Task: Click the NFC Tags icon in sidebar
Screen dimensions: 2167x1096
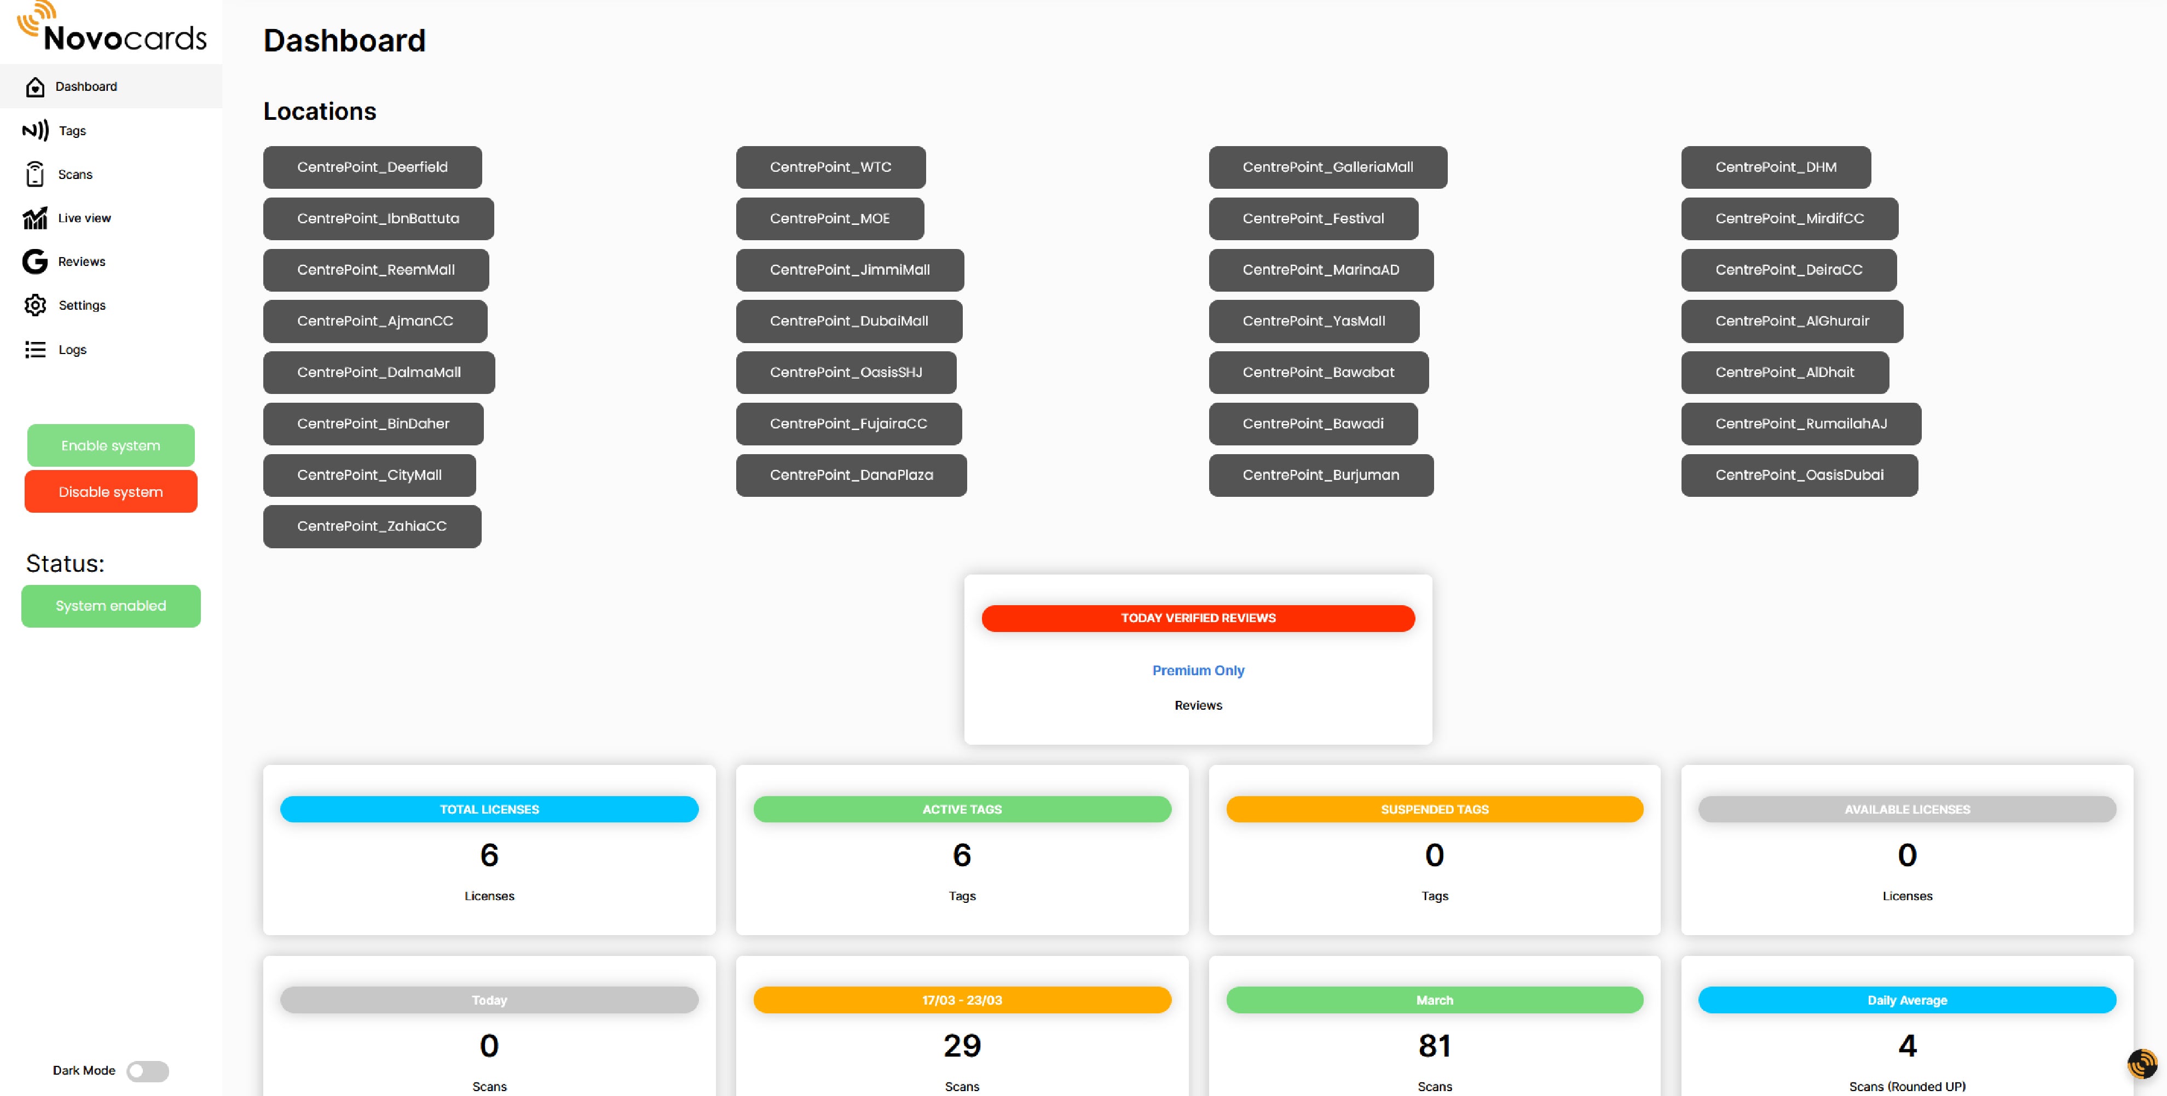Action: coord(36,130)
